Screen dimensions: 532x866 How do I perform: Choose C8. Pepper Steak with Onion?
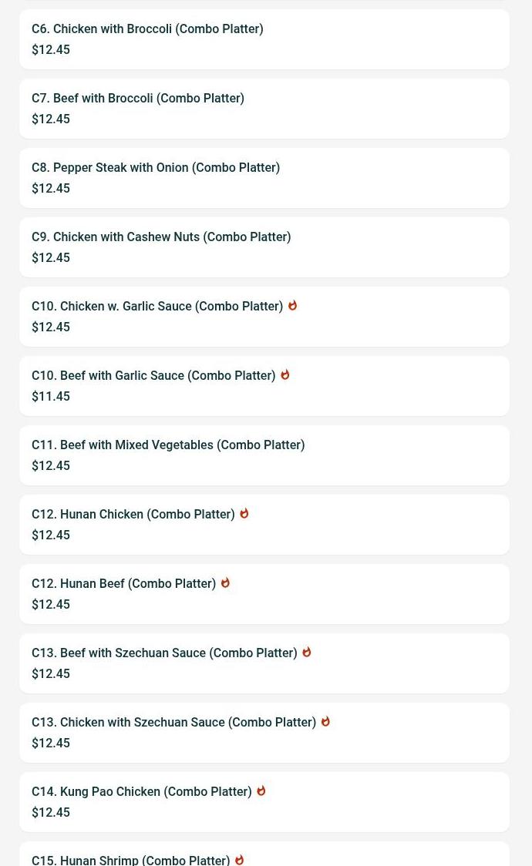(x=156, y=168)
